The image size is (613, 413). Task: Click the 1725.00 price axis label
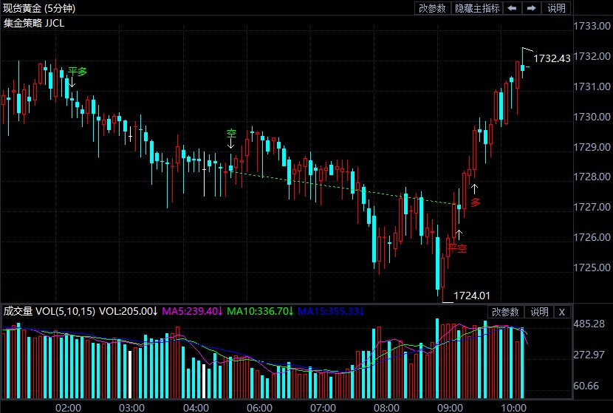(592, 267)
